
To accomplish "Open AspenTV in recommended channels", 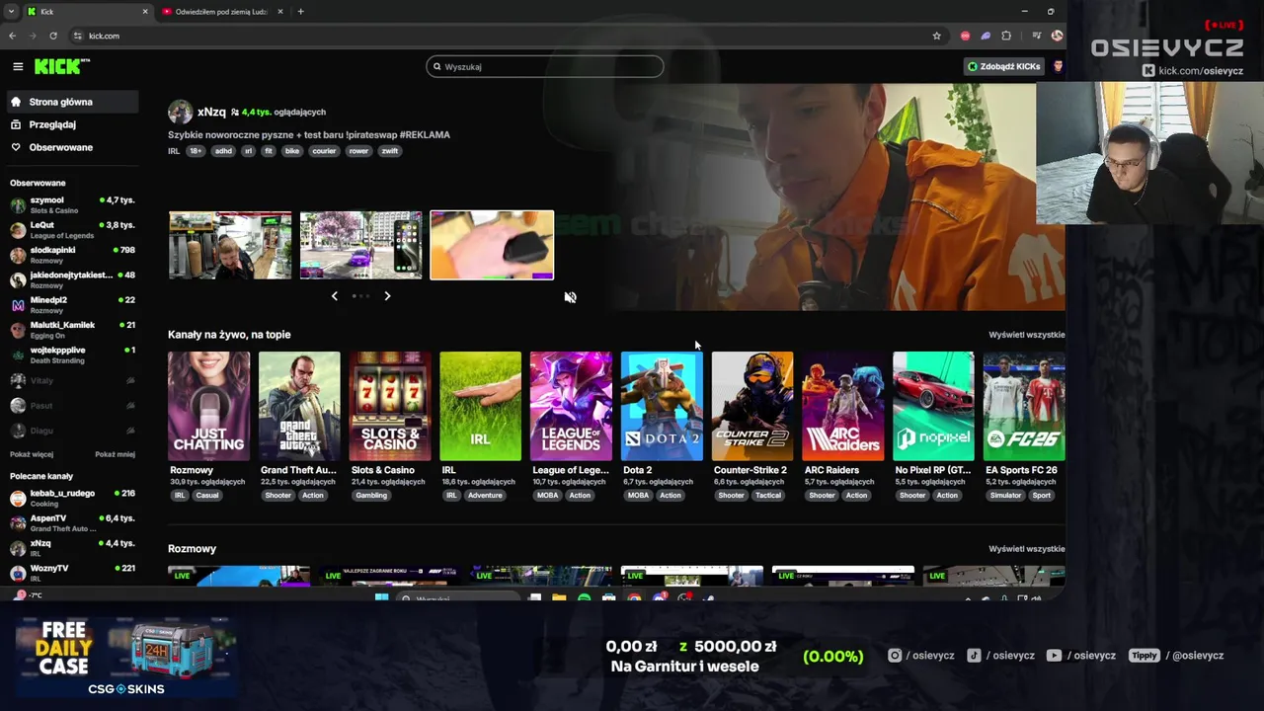I will pos(72,522).
